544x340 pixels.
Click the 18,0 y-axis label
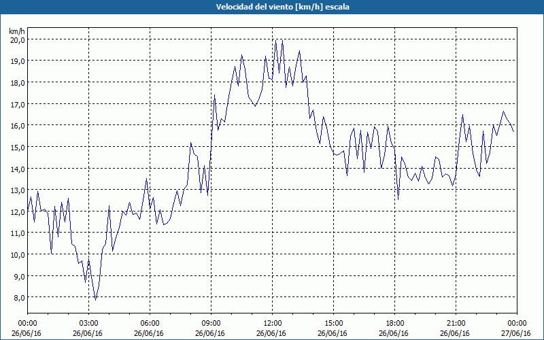(x=18, y=82)
